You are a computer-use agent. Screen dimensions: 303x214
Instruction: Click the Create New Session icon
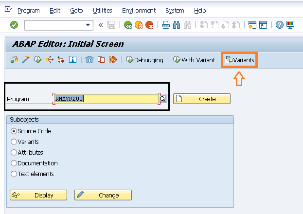click(x=252, y=25)
